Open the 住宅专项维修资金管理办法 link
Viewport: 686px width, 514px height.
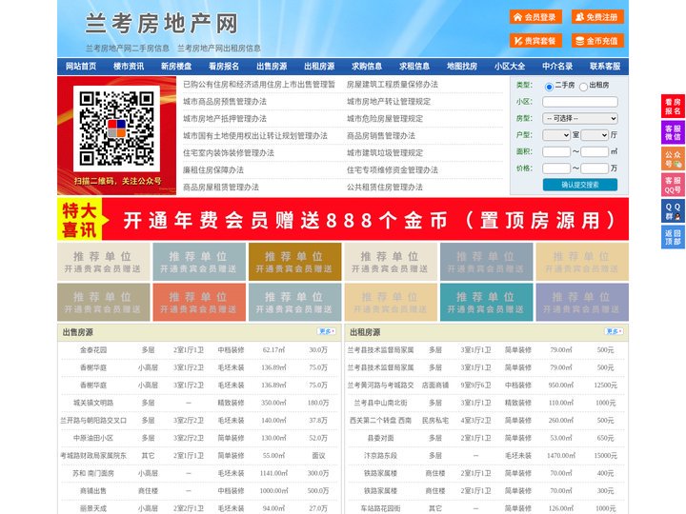pos(392,170)
